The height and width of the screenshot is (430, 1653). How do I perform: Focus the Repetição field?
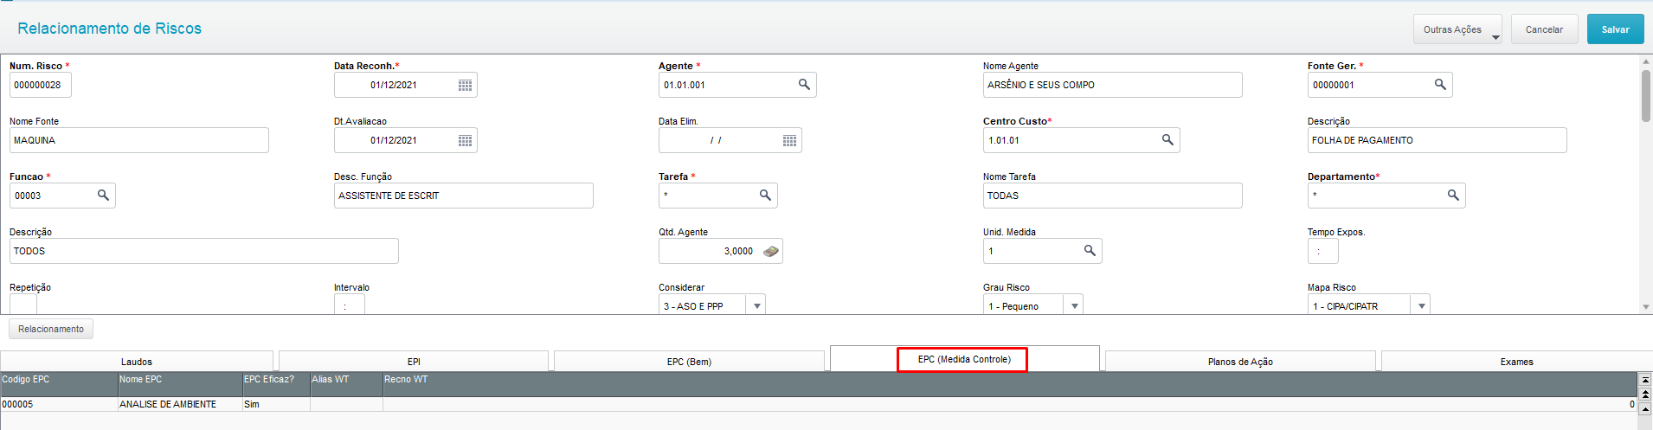pyautogui.click(x=23, y=304)
